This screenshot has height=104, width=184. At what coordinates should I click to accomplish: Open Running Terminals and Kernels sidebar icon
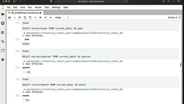[3, 23]
